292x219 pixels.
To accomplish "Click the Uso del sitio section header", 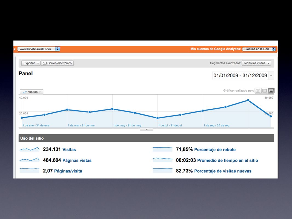I will pyautogui.click(x=146, y=138).
